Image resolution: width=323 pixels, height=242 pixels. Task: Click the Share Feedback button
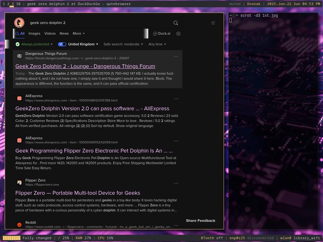[200, 221]
